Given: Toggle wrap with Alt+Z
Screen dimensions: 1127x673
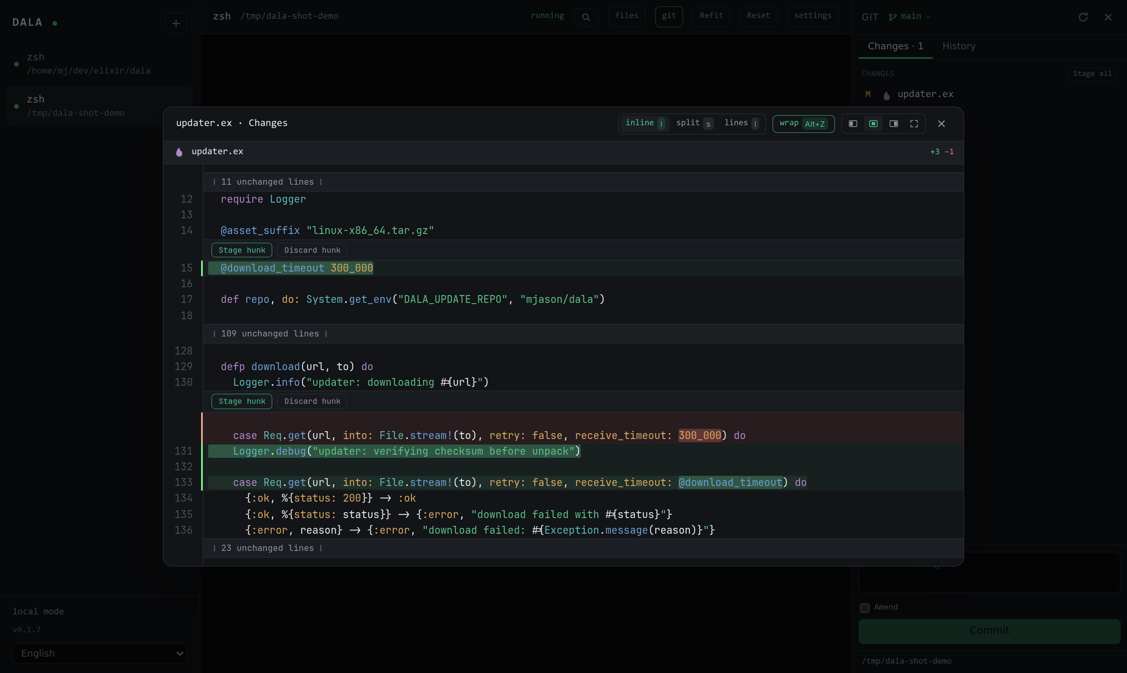Looking at the screenshot, I should pos(803,124).
